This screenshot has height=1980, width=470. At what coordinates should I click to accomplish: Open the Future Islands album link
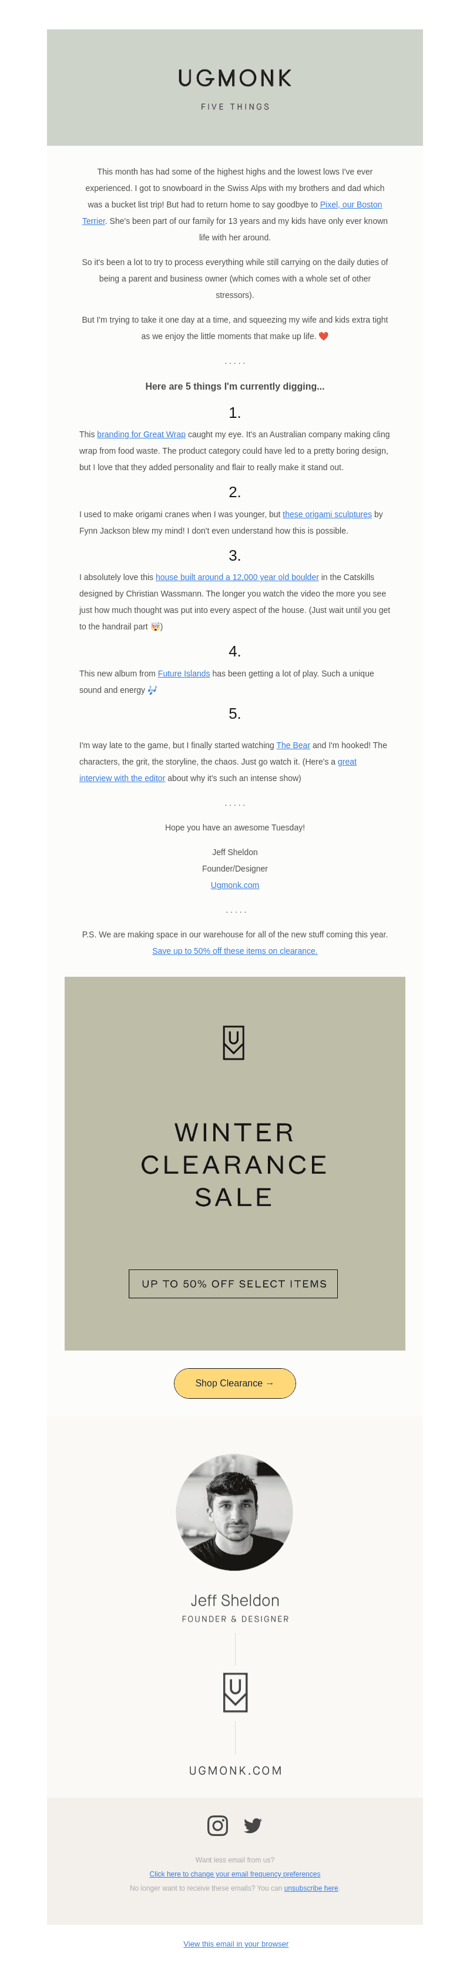click(x=183, y=674)
